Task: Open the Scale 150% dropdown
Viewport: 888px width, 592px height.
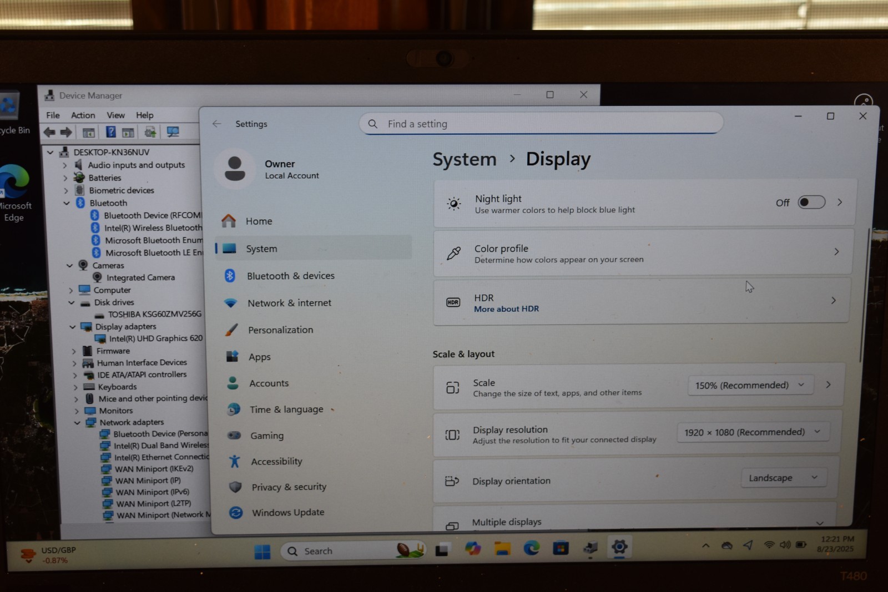Action: click(750, 385)
